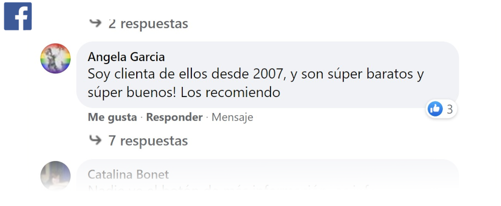Show reaction count 3 details

click(449, 109)
